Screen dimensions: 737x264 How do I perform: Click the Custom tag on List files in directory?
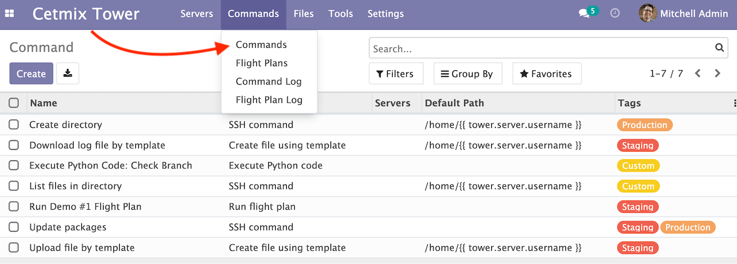pos(639,186)
